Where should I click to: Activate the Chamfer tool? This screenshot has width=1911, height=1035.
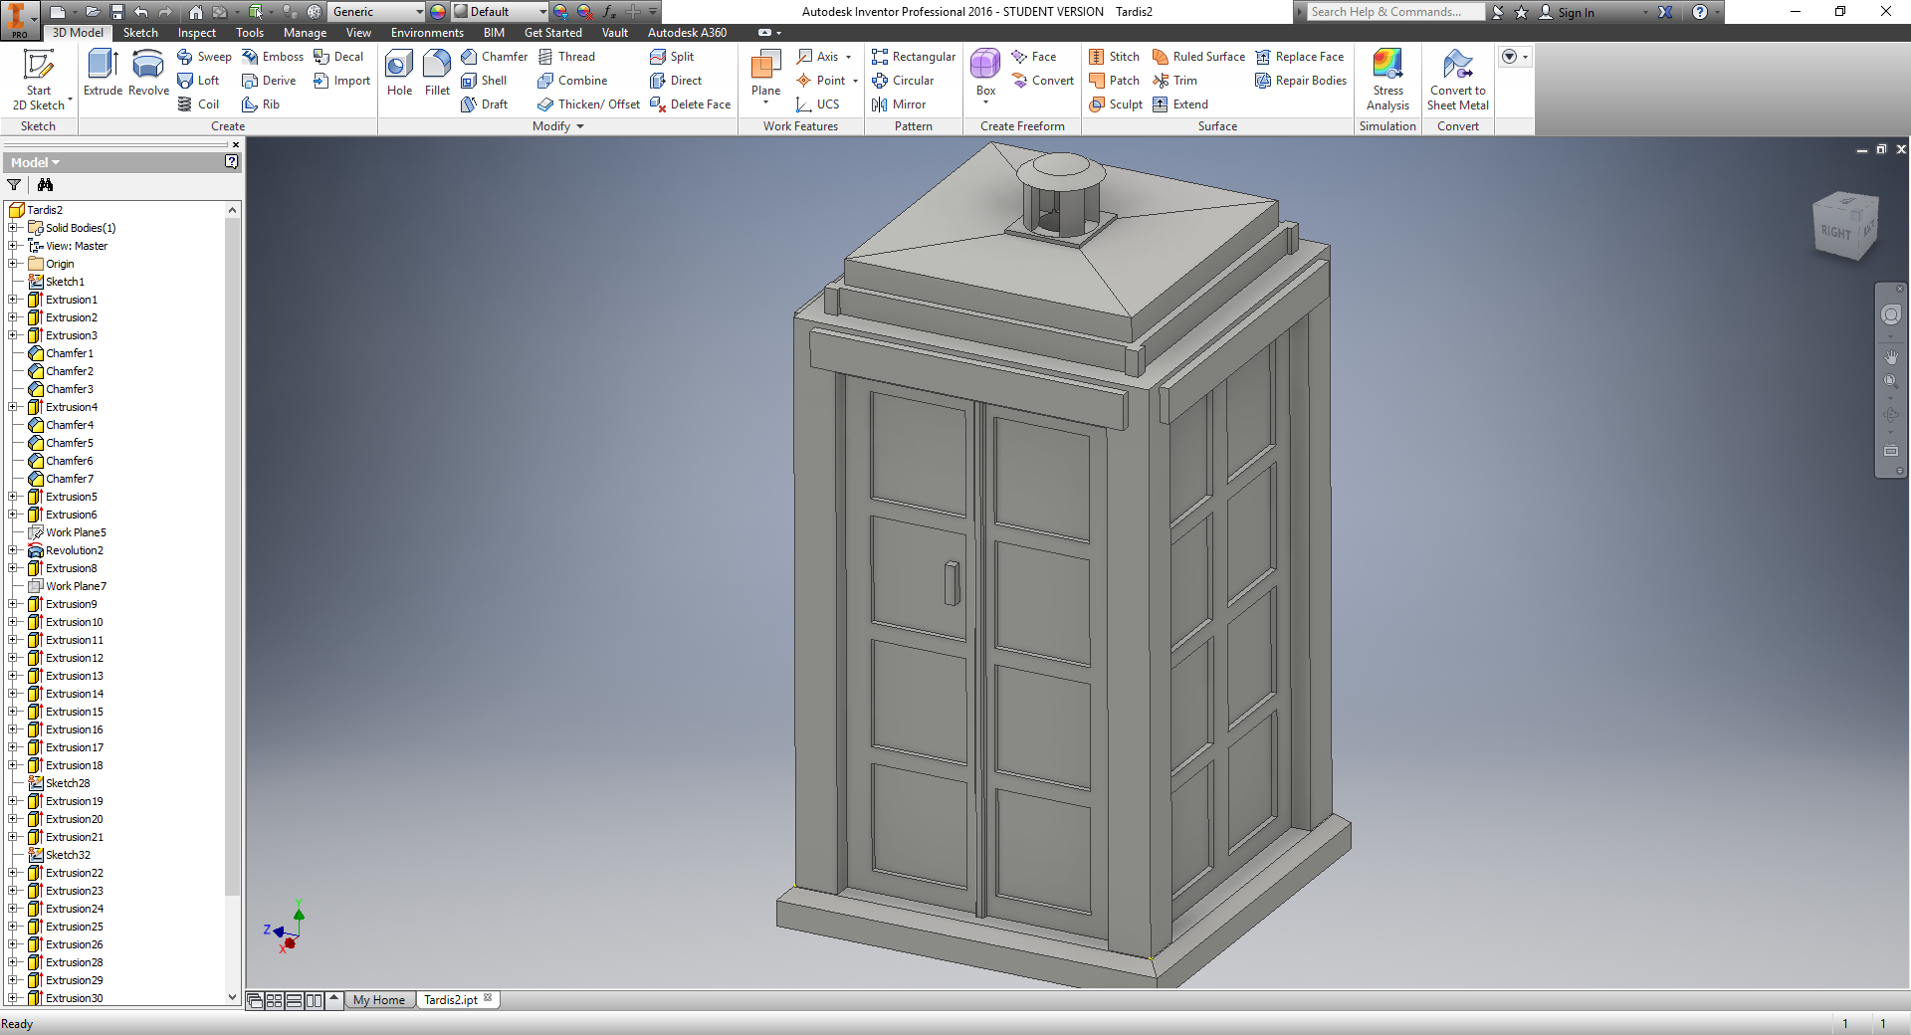click(494, 57)
